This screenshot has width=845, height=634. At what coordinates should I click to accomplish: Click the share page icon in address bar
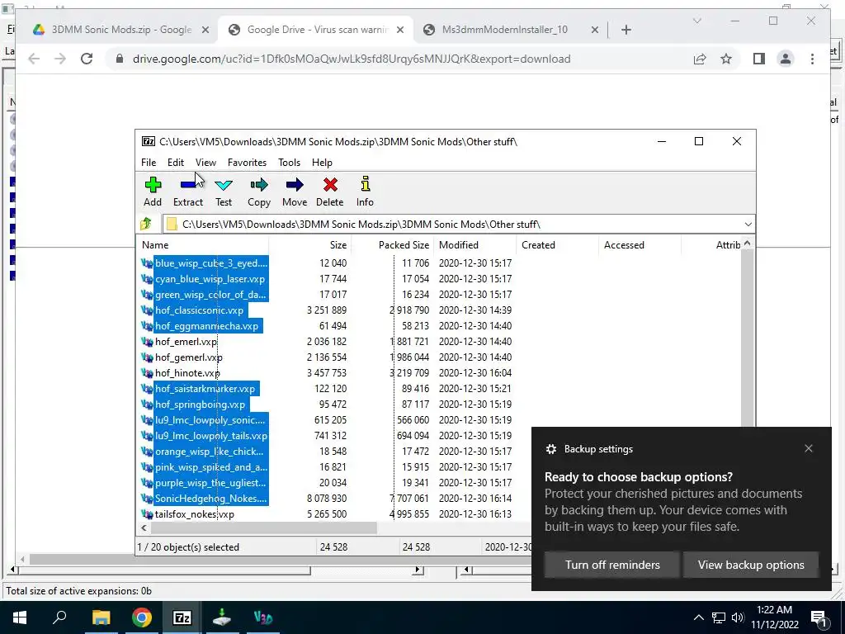tap(700, 59)
